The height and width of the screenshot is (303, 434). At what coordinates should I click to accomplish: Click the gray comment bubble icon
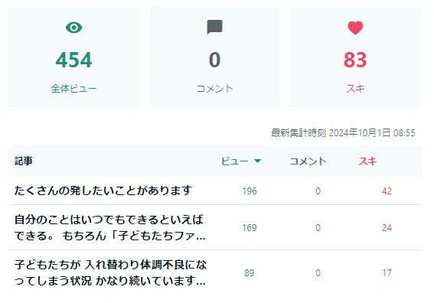tap(214, 27)
